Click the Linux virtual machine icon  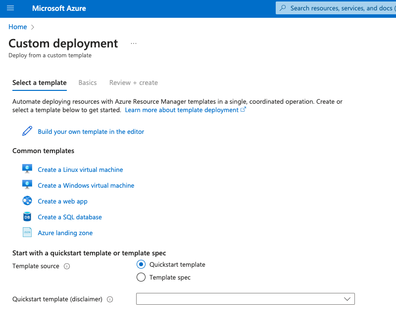coord(27,169)
